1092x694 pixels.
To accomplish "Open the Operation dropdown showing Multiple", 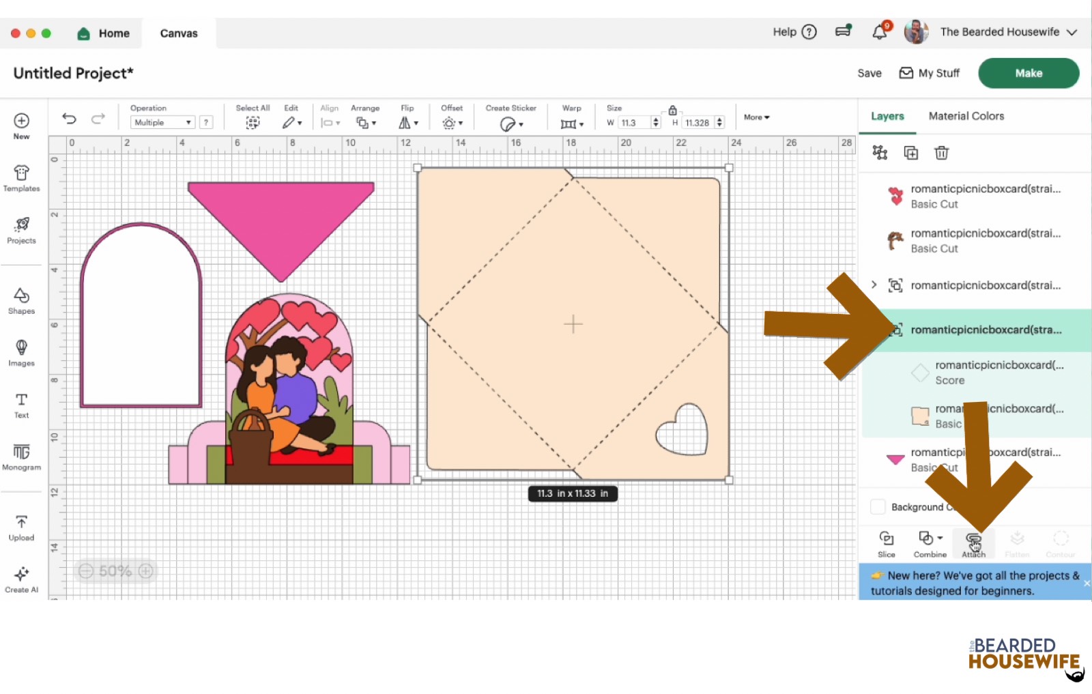I will [x=162, y=122].
